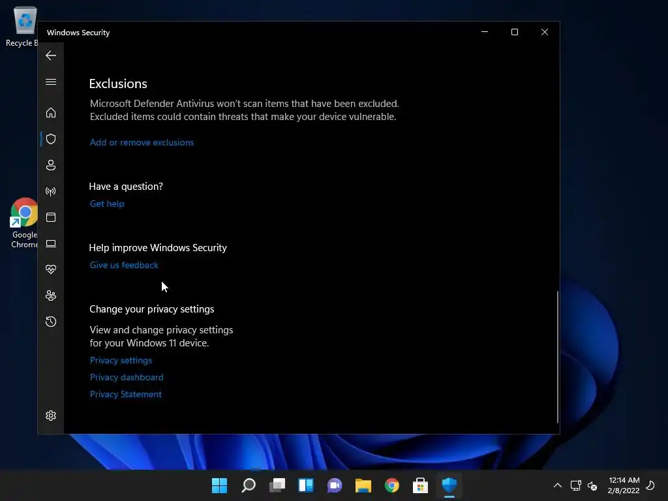
Task: Open the Chat app on taskbar
Action: coord(335,485)
